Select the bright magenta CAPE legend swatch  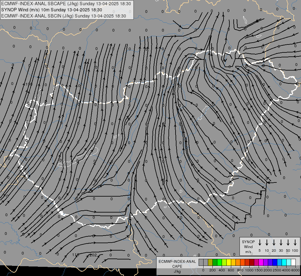[261, 262]
